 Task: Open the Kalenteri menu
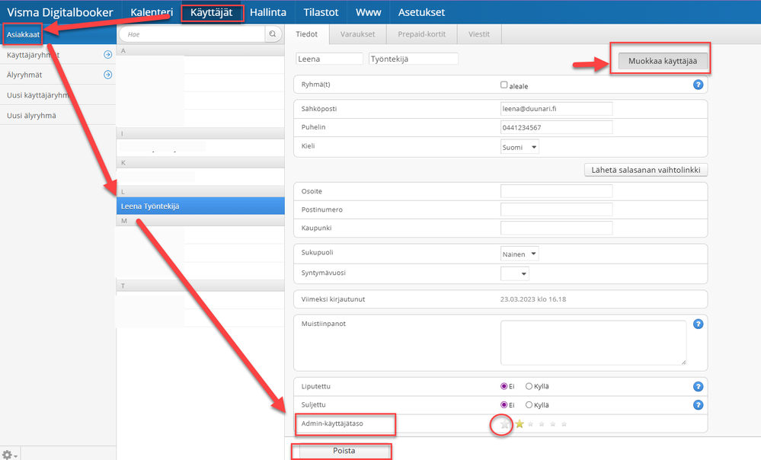tap(152, 12)
